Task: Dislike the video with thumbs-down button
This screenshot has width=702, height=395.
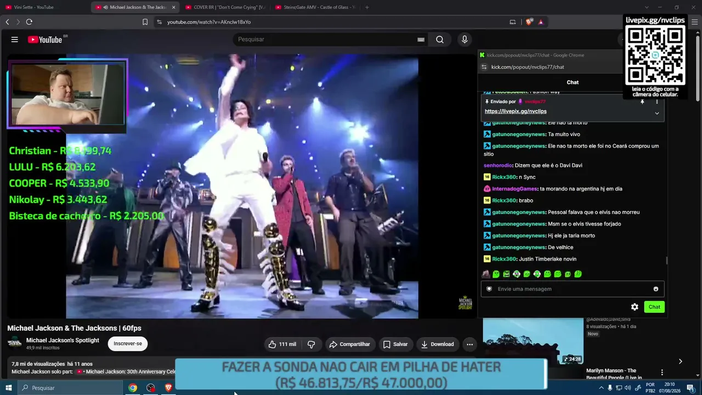Action: pos(311,345)
